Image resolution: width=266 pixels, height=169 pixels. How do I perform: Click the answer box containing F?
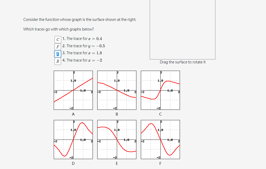click(x=58, y=47)
